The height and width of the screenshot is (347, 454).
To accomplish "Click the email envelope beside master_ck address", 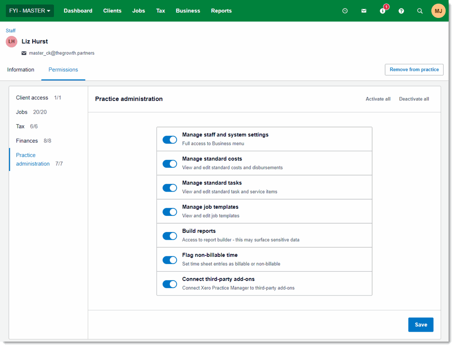I will click(24, 53).
